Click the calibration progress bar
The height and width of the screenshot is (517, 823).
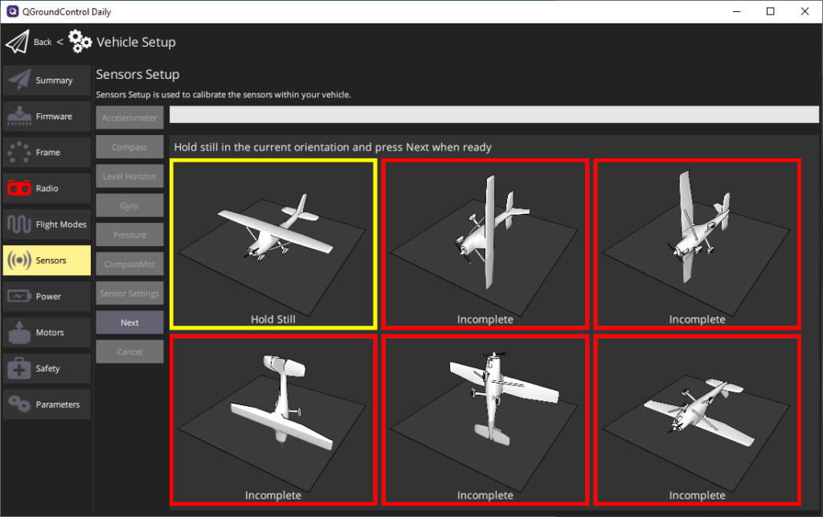pyautogui.click(x=494, y=115)
